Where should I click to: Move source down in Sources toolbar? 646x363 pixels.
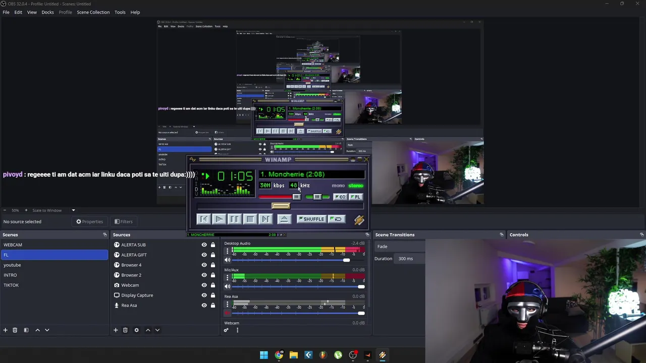click(x=157, y=330)
